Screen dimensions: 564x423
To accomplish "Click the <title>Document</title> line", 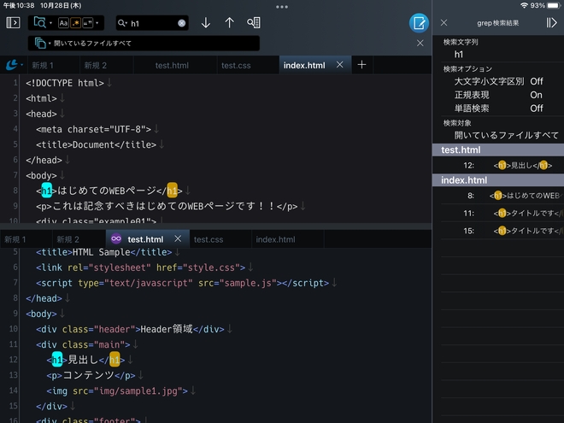I will tap(96, 145).
